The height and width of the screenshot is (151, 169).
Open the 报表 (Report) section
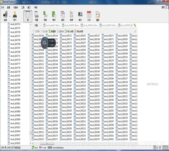pyautogui.click(x=71, y=16)
